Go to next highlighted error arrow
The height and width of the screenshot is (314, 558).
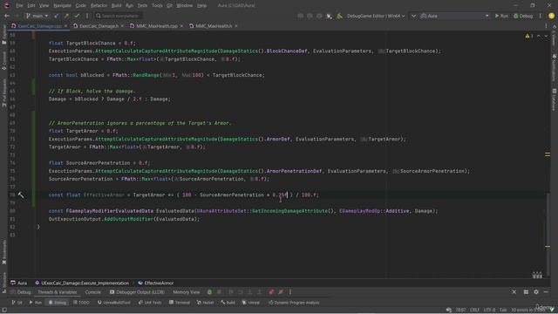(x=546, y=36)
